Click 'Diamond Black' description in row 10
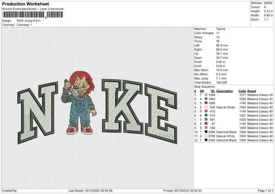The width and height of the screenshot is (275, 194). point(226,132)
